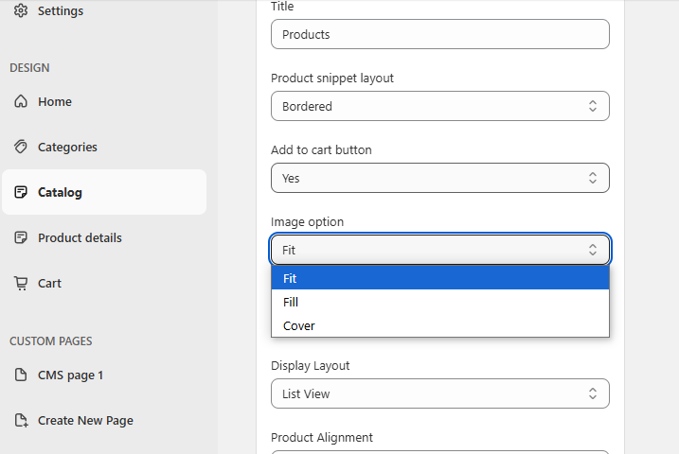
Task: Select the Catalog sidebar item
Action: pyautogui.click(x=104, y=192)
